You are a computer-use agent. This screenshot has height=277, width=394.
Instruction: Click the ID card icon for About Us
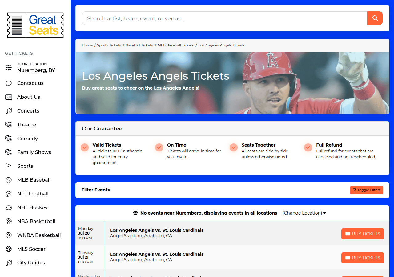[x=9, y=97]
